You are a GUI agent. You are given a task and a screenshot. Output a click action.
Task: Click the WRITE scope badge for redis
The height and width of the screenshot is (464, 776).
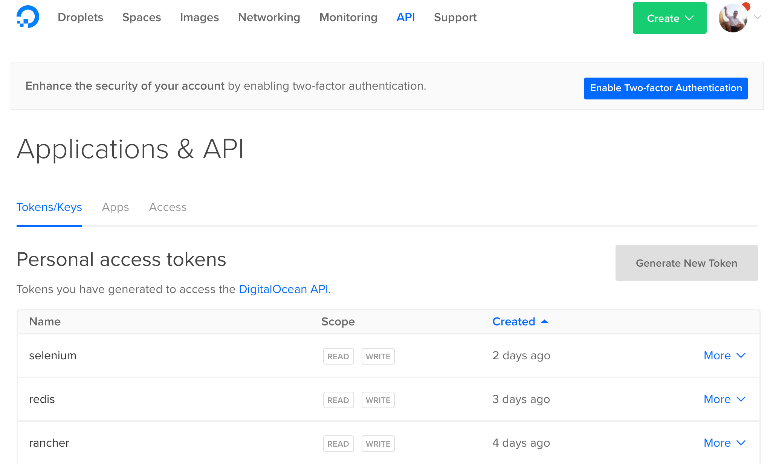pos(378,400)
